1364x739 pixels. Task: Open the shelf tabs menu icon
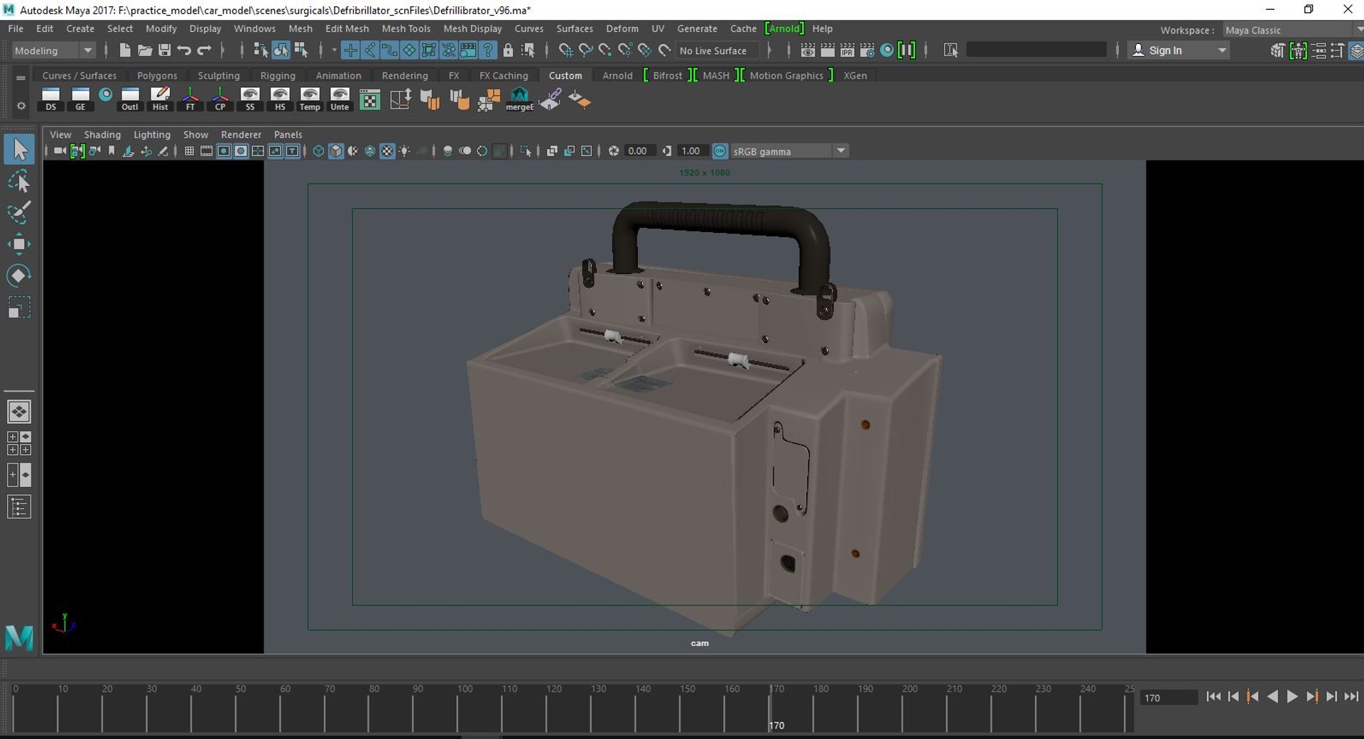(21, 77)
